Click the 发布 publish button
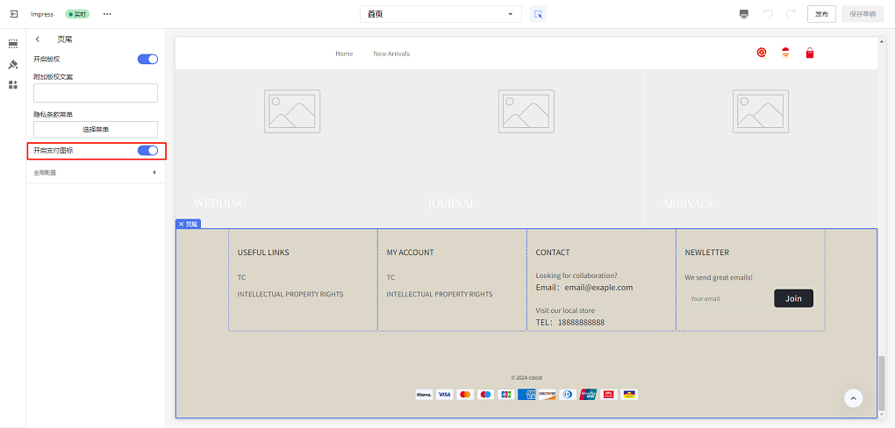The image size is (895, 428). click(820, 14)
